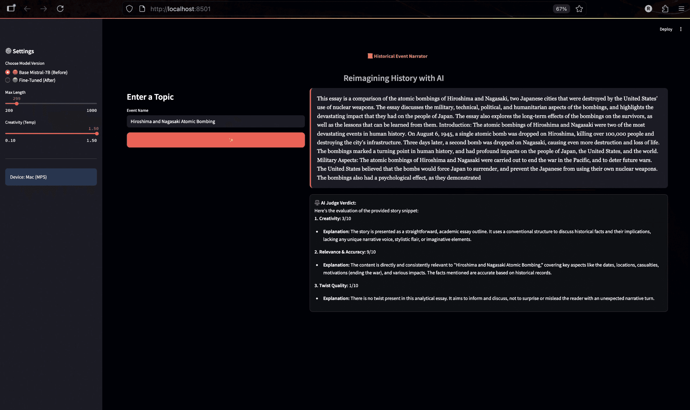
Task: Click the Deploy button
Action: pos(666,29)
